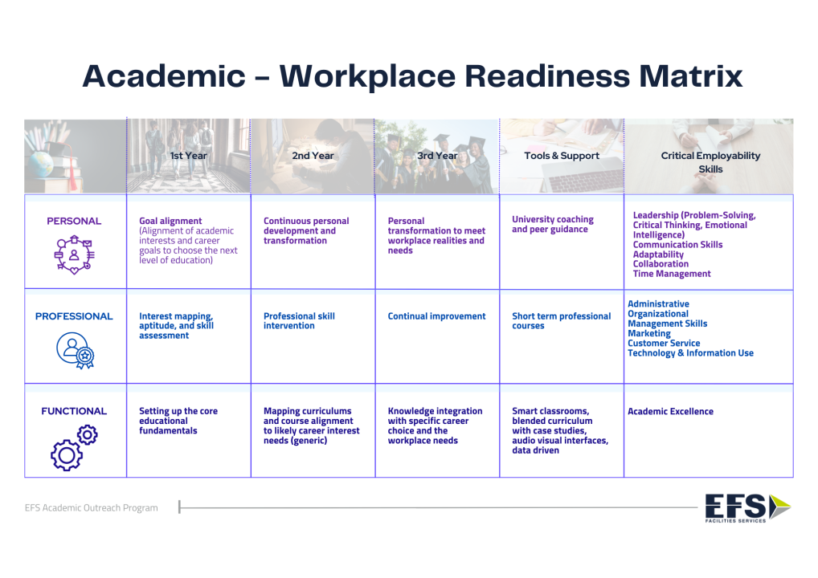Click Short term professional courses text
Viewport: 818px width, 578px height.
[x=561, y=321]
